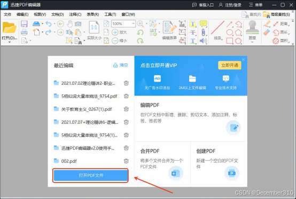The height and width of the screenshot is (199, 296).
Task: Open recent file 002.pdf
Action: coord(69,161)
